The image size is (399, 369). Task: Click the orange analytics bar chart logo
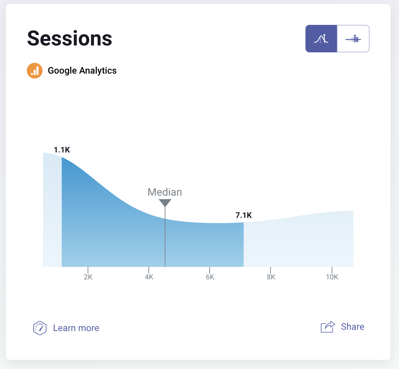pos(34,70)
